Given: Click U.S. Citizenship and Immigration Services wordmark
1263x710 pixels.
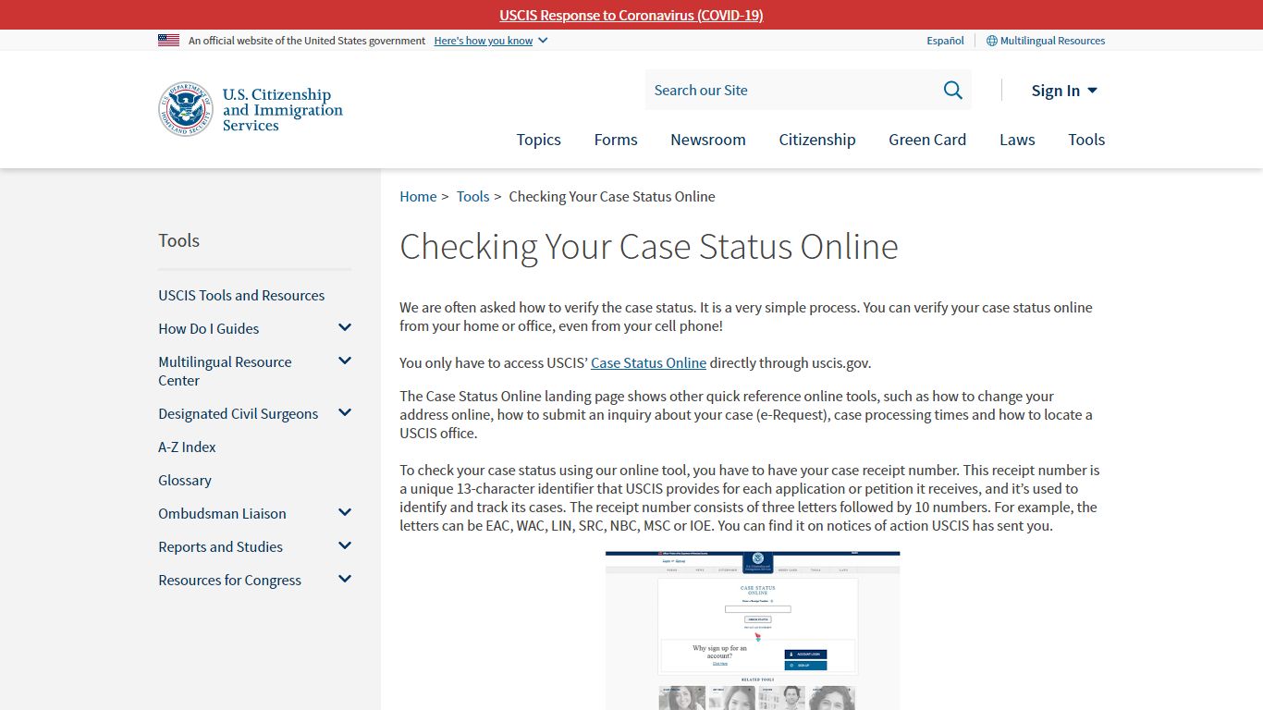Looking at the screenshot, I should point(282,109).
